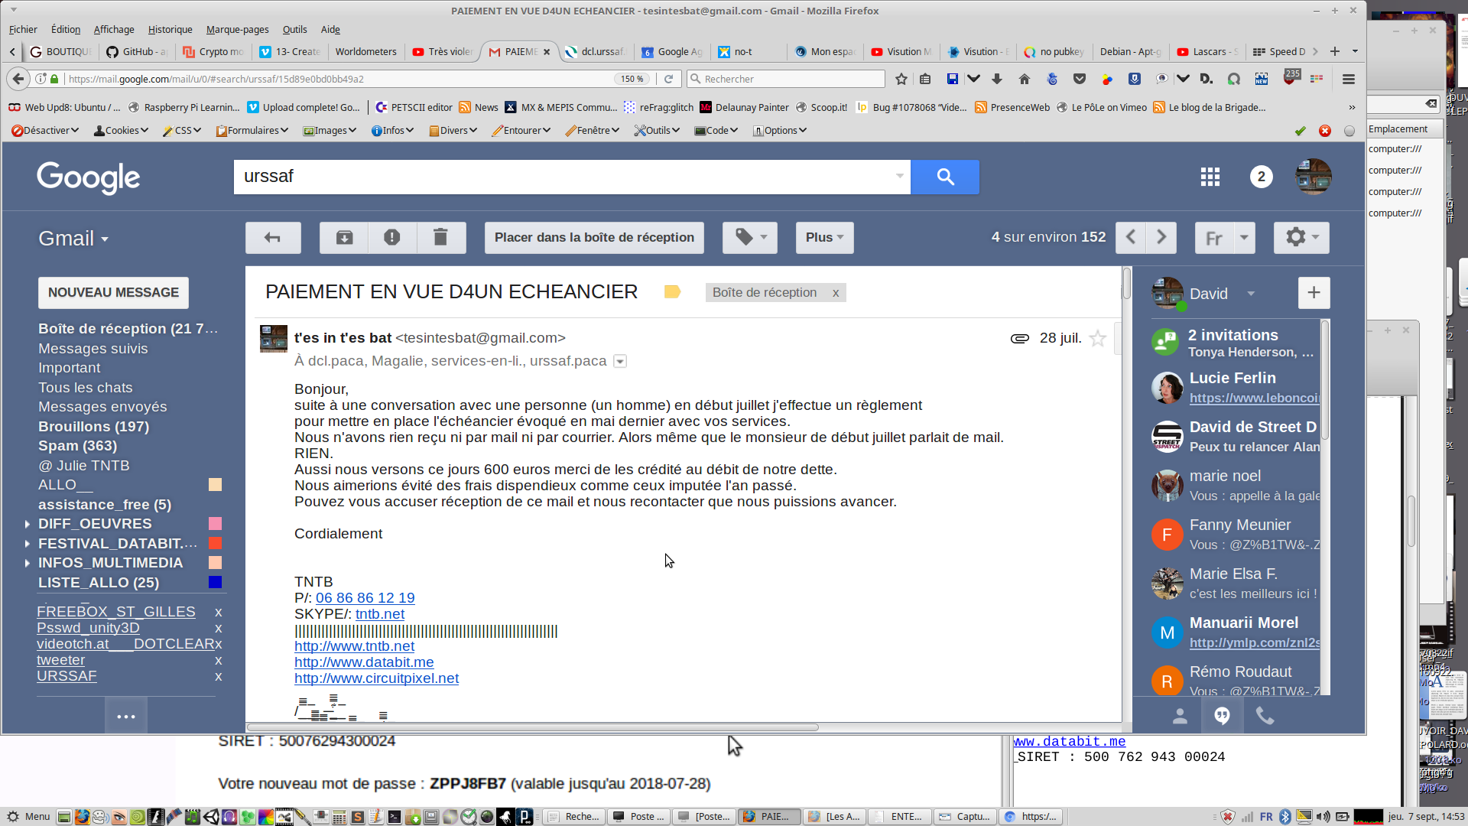Toggle the yellow importance marker
1468x826 pixels.
[672, 292]
